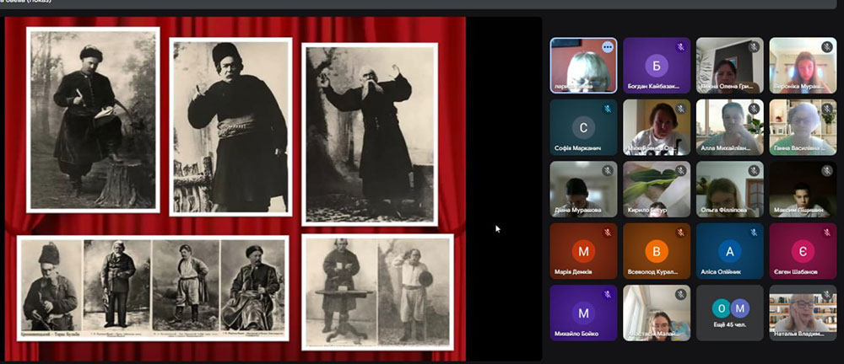This screenshot has width=844, height=364.
Task: Select Ганна Василівна video feed
Action: tap(803, 127)
